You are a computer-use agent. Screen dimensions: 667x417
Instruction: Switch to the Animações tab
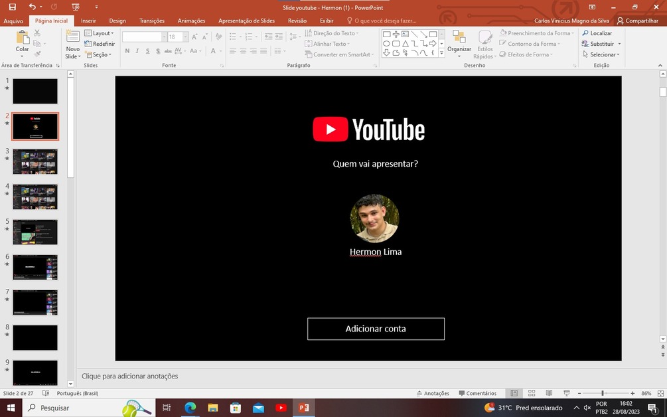coord(191,21)
